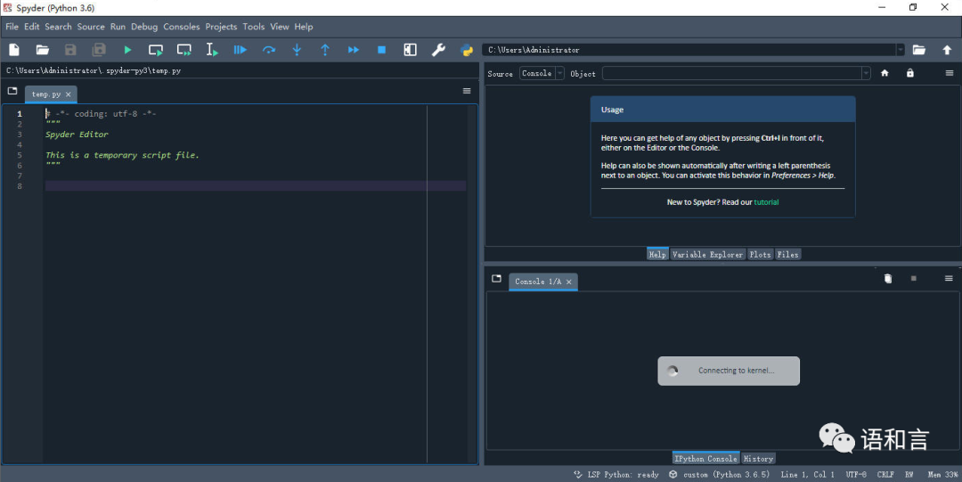This screenshot has width=962, height=482.
Task: Clear console with trash icon
Action: tap(888, 278)
